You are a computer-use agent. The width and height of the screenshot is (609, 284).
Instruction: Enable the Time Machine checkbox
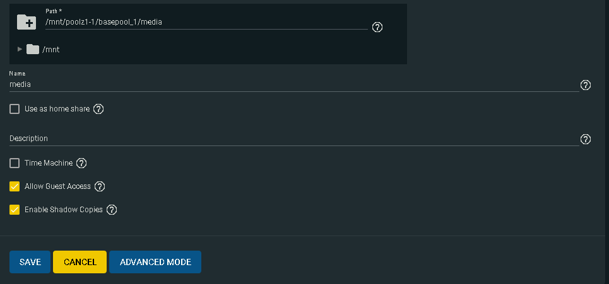pyautogui.click(x=15, y=163)
